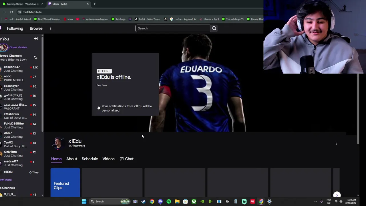Open the red WPS Office taskbar icon
366x206 pixels.
[x=253, y=201]
